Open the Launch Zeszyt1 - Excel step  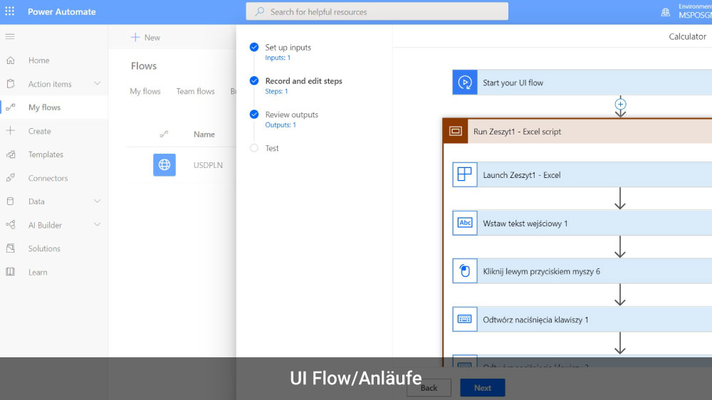click(x=582, y=174)
